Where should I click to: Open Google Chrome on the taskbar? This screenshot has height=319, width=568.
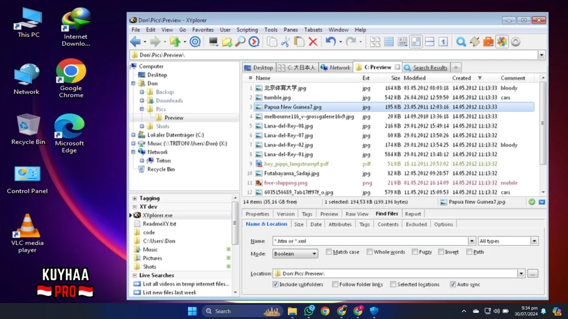pyautogui.click(x=325, y=311)
